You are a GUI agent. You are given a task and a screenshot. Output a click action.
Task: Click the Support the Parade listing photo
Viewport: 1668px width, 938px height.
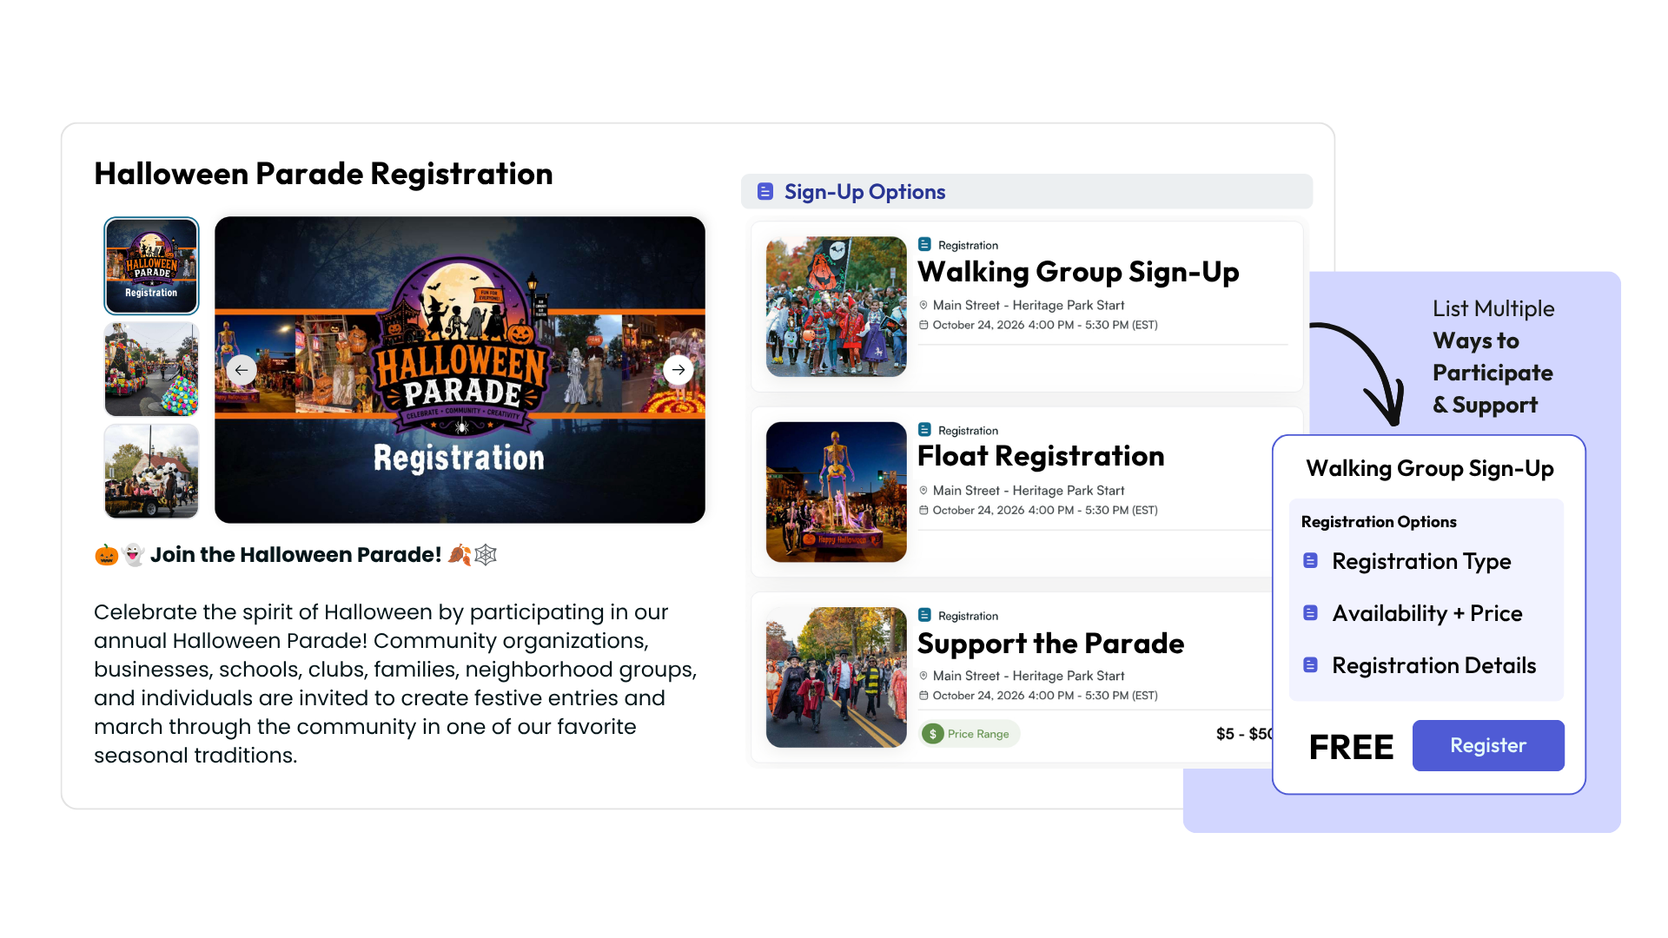point(837,677)
